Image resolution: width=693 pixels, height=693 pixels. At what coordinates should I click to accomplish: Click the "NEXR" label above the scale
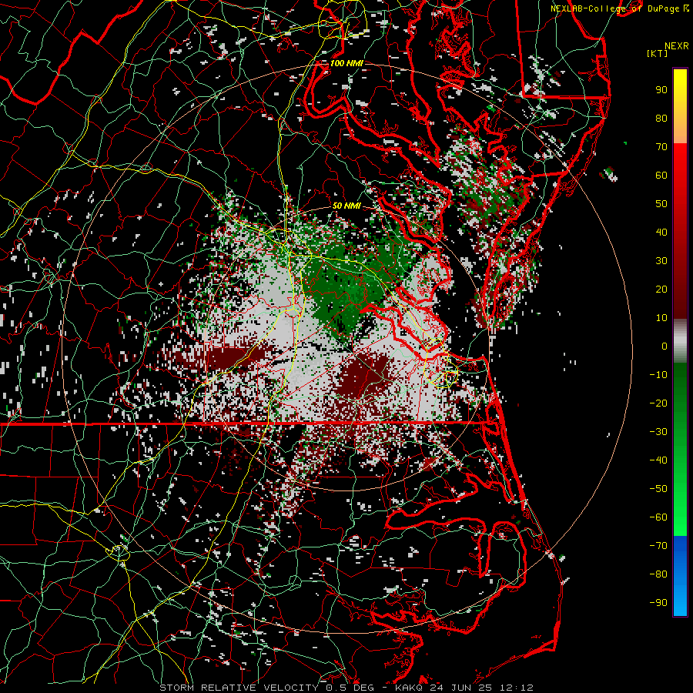point(676,46)
